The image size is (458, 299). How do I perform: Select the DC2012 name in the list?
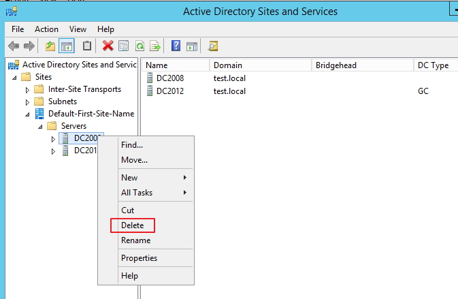170,91
